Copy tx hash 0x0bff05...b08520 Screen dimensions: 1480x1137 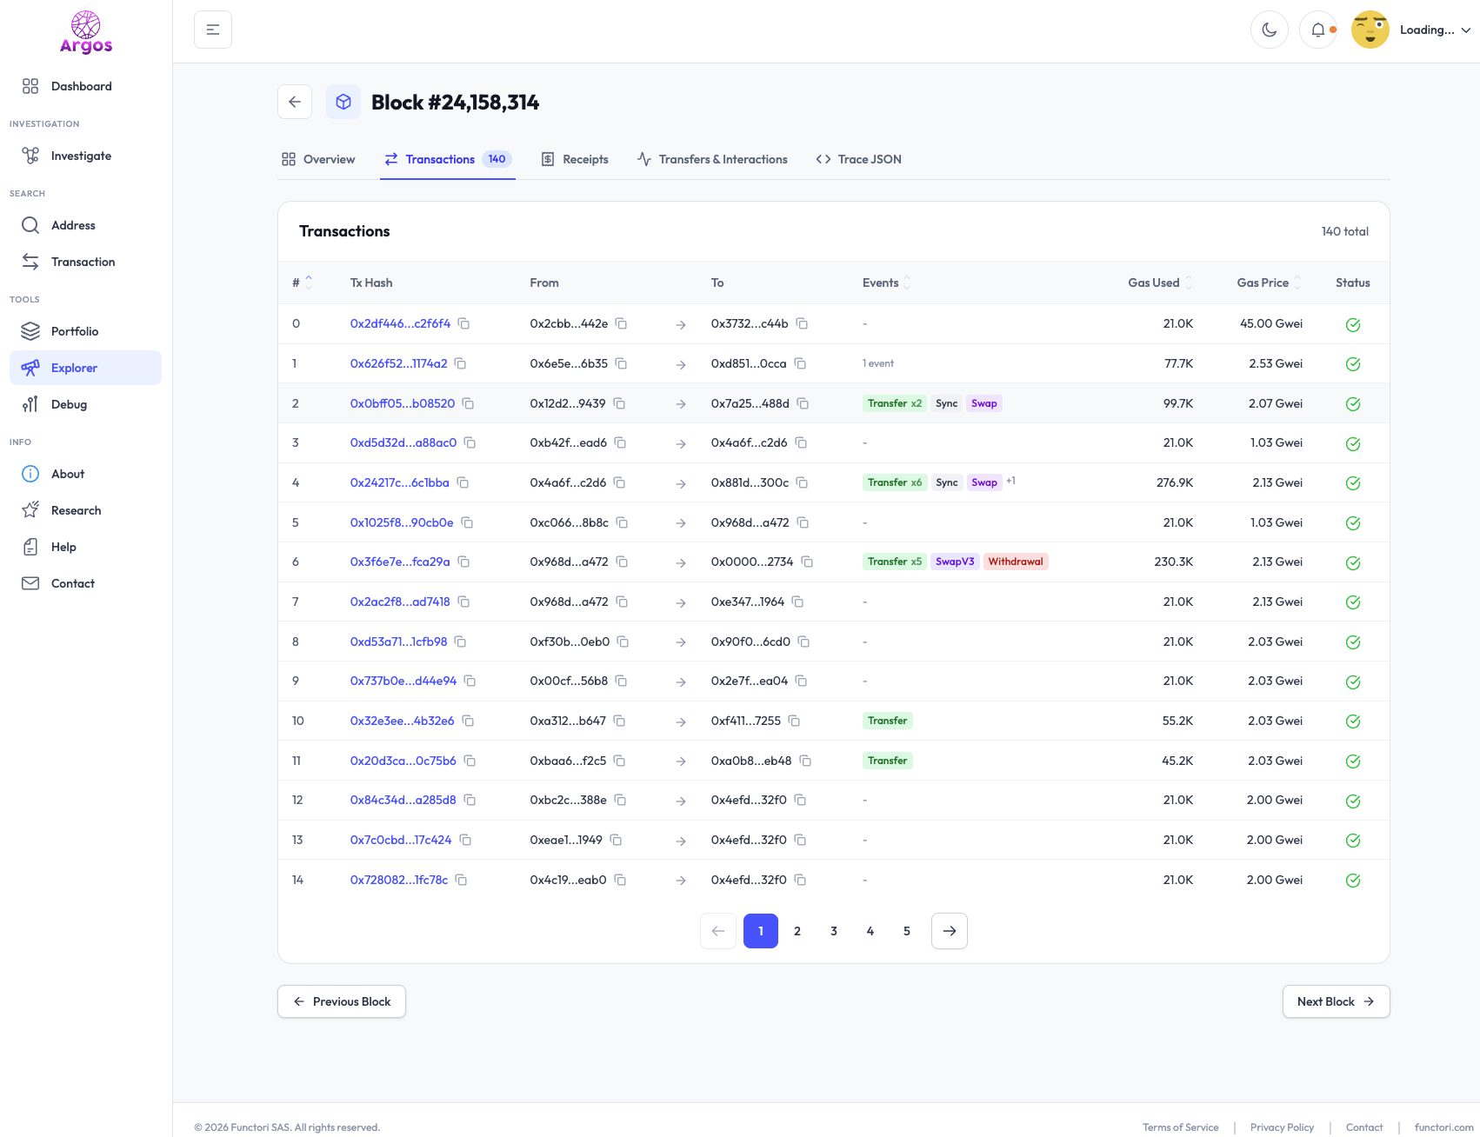pos(468,403)
